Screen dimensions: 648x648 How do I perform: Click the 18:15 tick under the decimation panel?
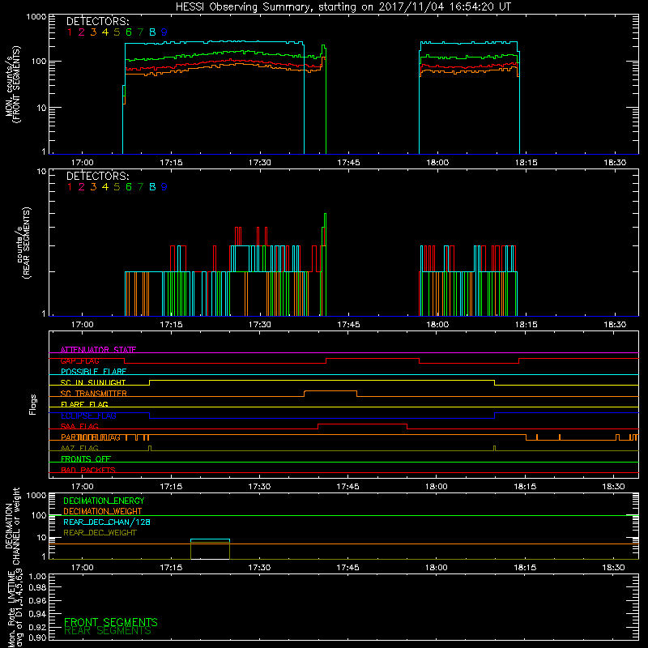pos(525,568)
